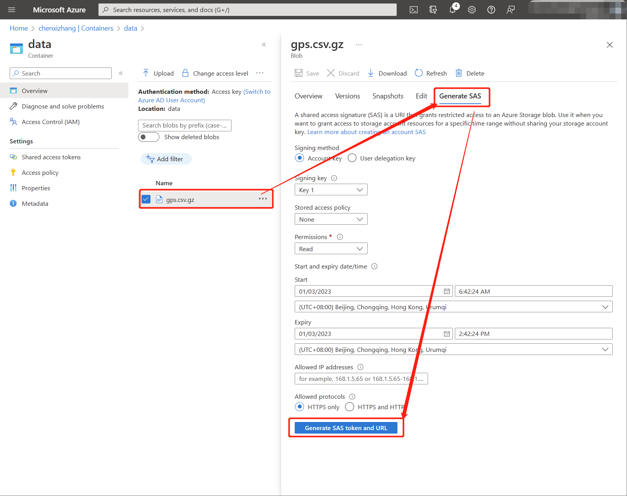Download the gps.csv.gz blob
The image size is (627, 496).
(387, 73)
